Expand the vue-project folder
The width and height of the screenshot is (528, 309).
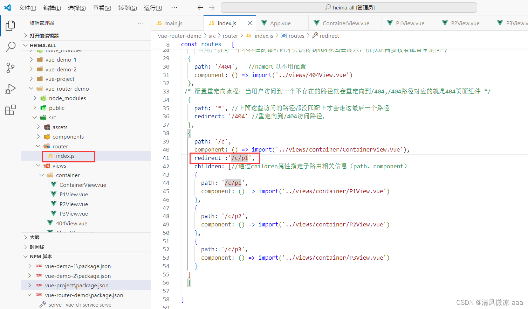(x=31, y=79)
